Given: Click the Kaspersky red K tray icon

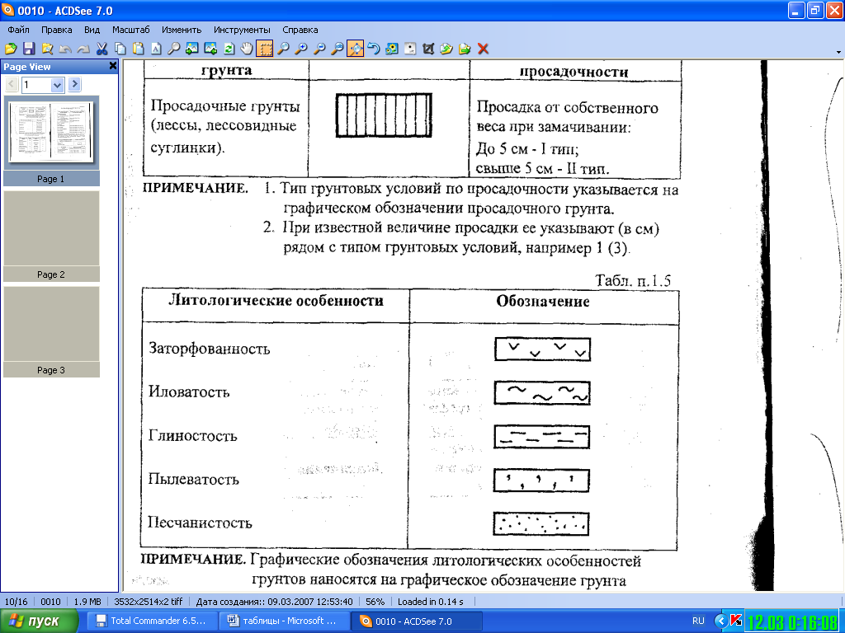Looking at the screenshot, I should click(735, 621).
